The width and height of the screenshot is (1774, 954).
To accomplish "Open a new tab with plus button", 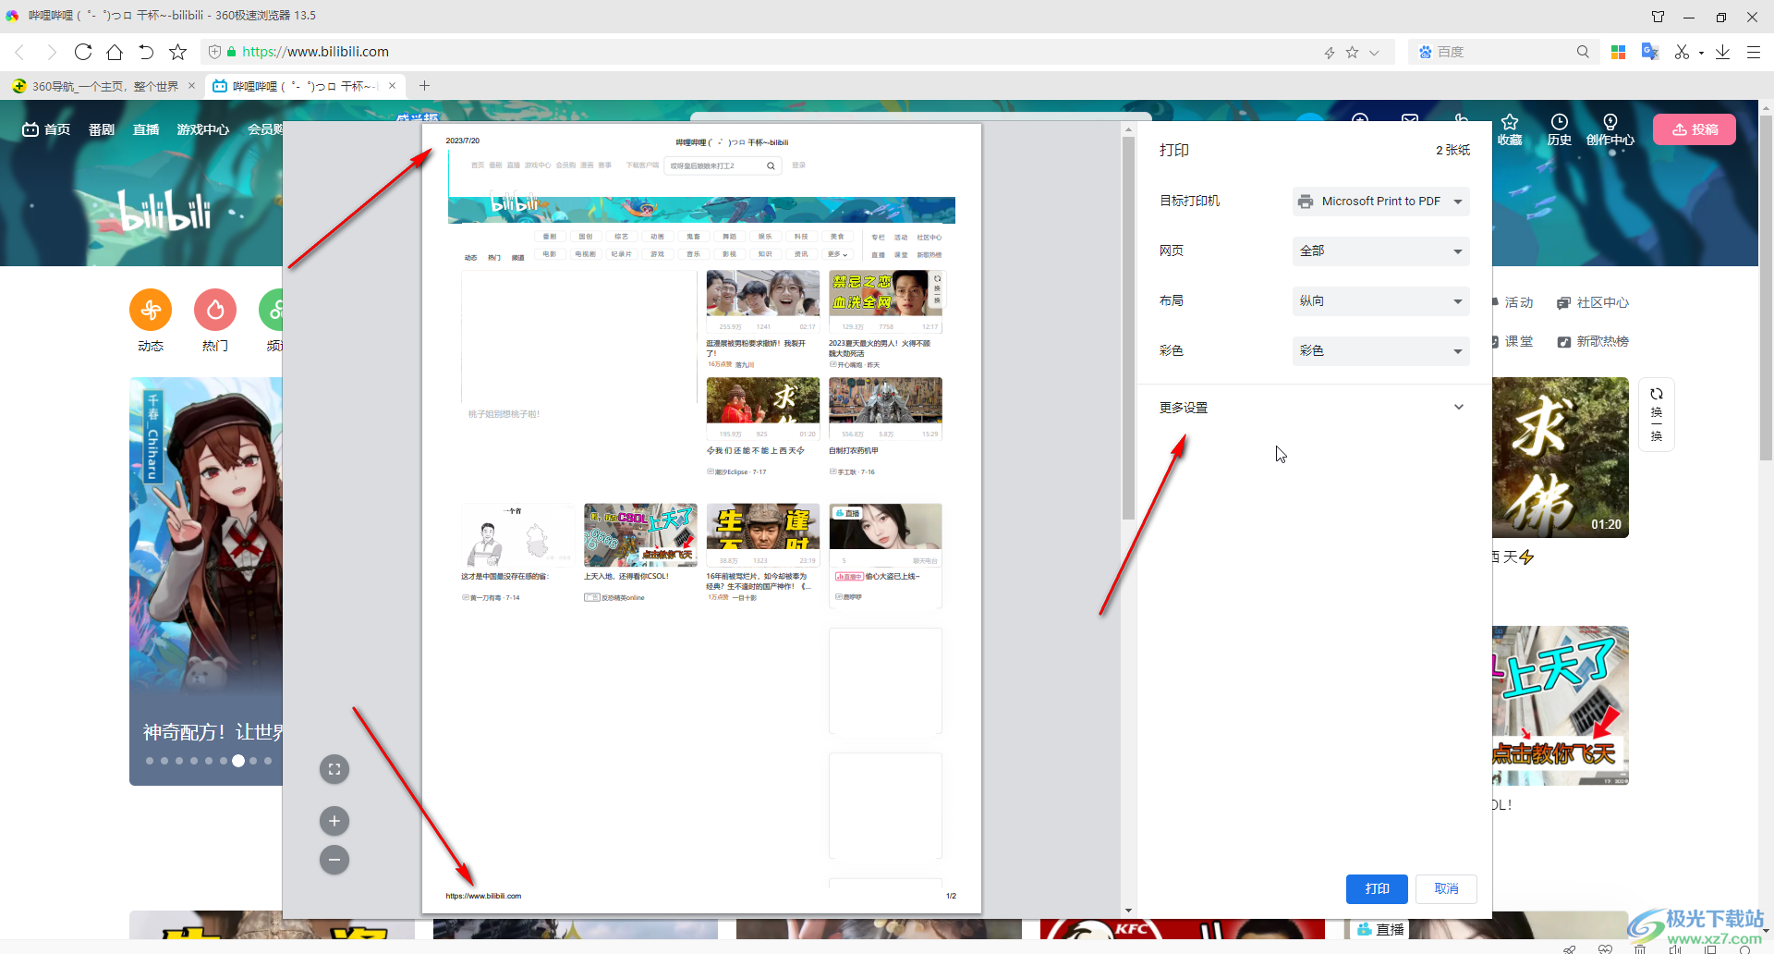I will (x=425, y=86).
